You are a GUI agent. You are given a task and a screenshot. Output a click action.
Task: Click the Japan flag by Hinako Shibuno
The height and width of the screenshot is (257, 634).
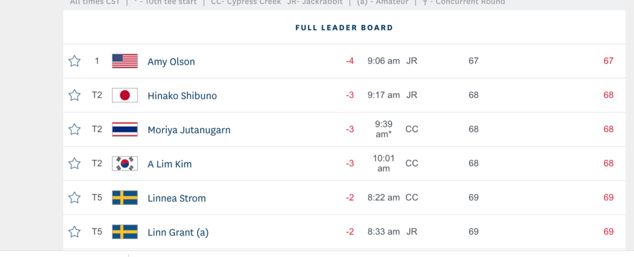pyautogui.click(x=125, y=95)
